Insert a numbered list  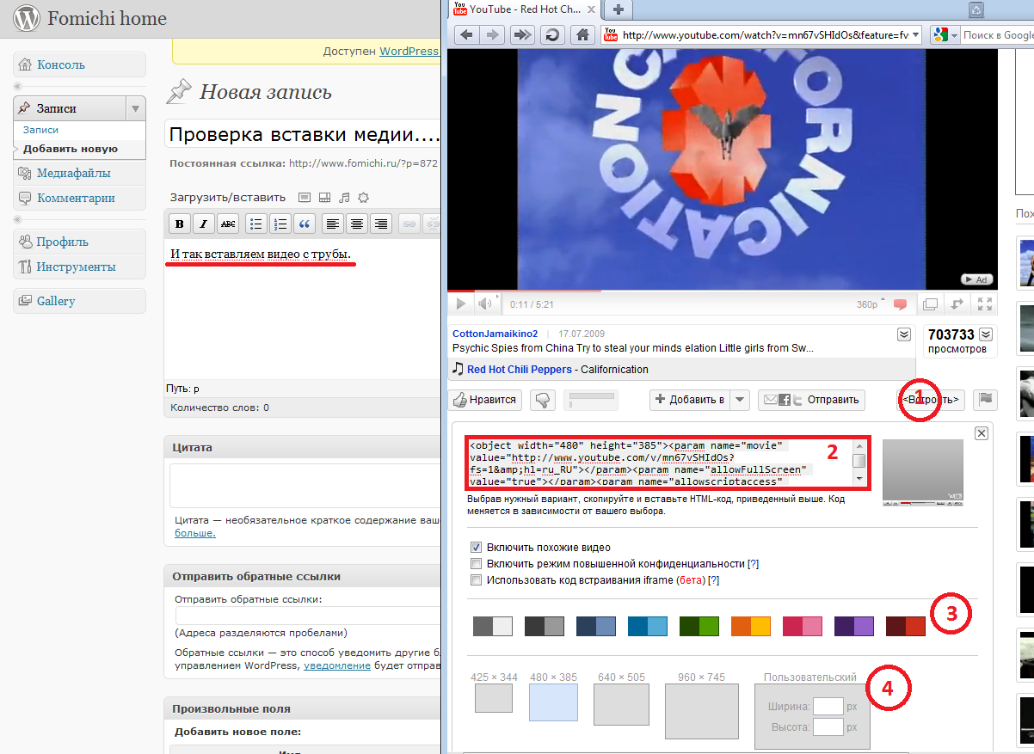(x=280, y=224)
